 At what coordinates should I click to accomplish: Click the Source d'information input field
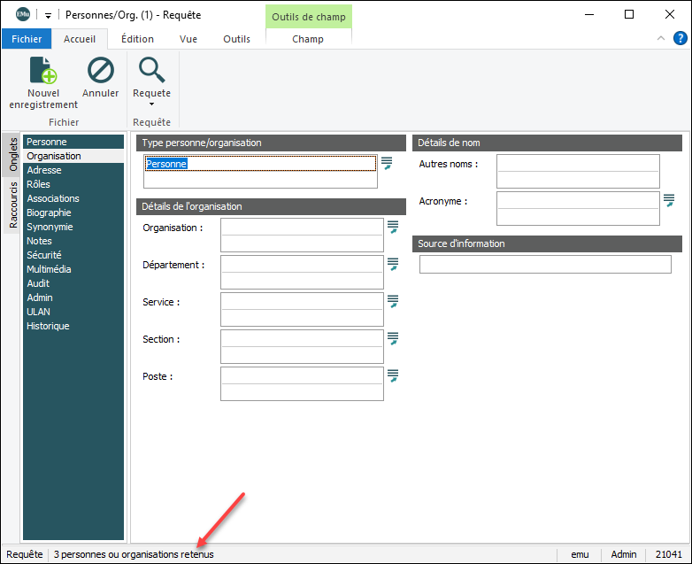coord(545,265)
